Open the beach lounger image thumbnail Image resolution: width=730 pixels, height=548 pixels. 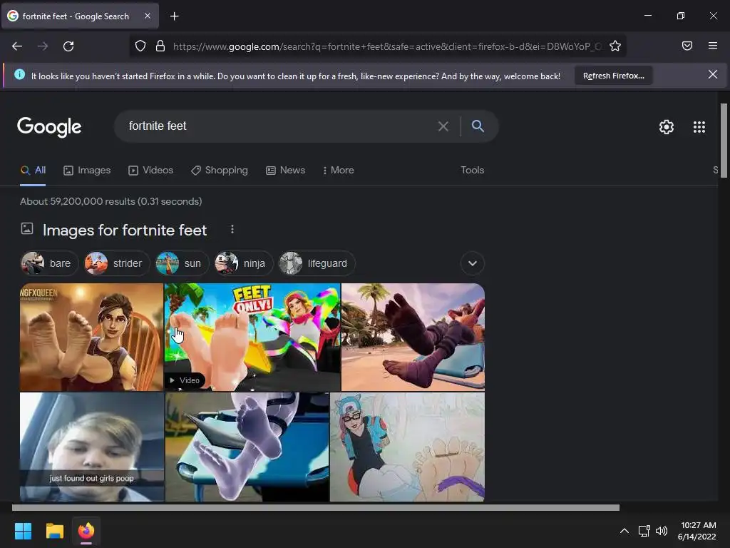pyautogui.click(x=413, y=337)
